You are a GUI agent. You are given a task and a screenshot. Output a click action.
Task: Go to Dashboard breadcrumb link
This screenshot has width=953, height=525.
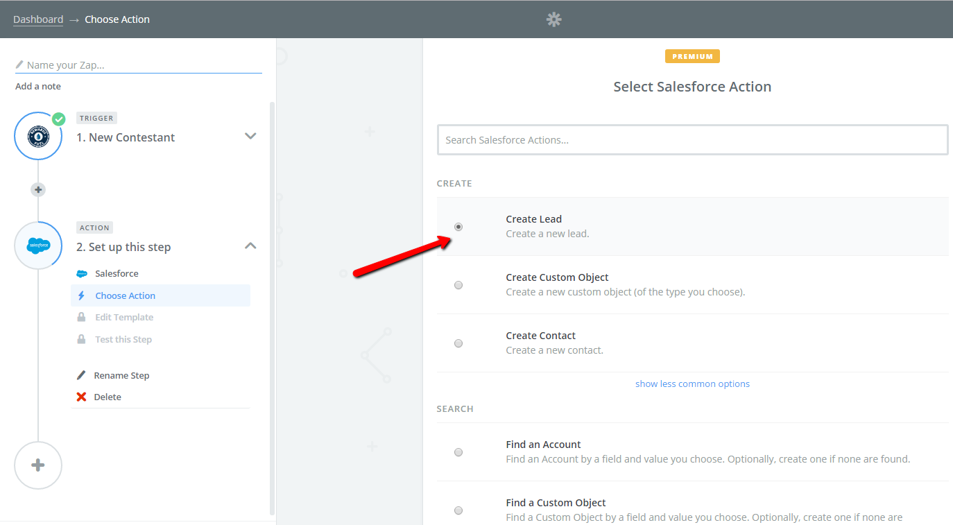tap(38, 19)
